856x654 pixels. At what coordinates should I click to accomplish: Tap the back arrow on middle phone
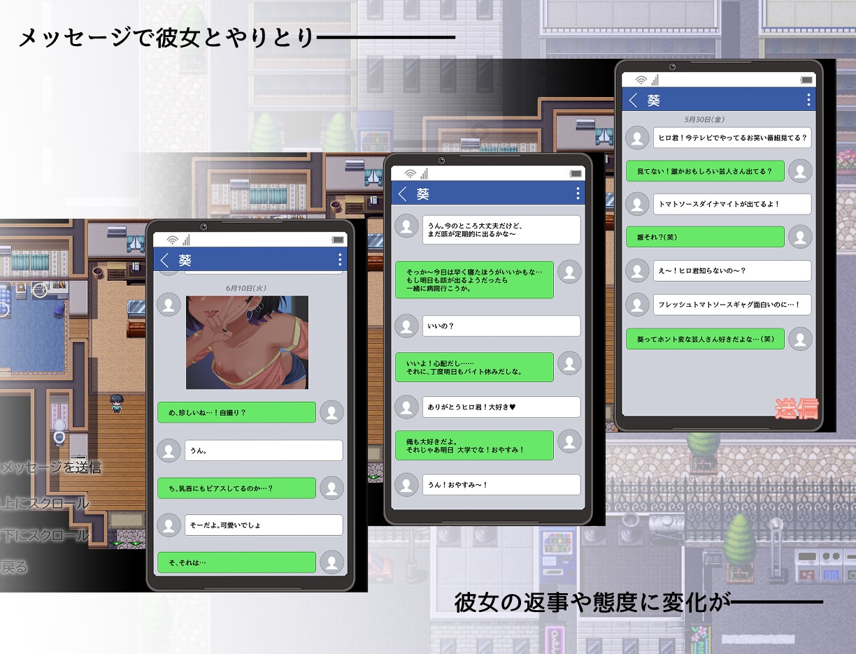tap(402, 194)
